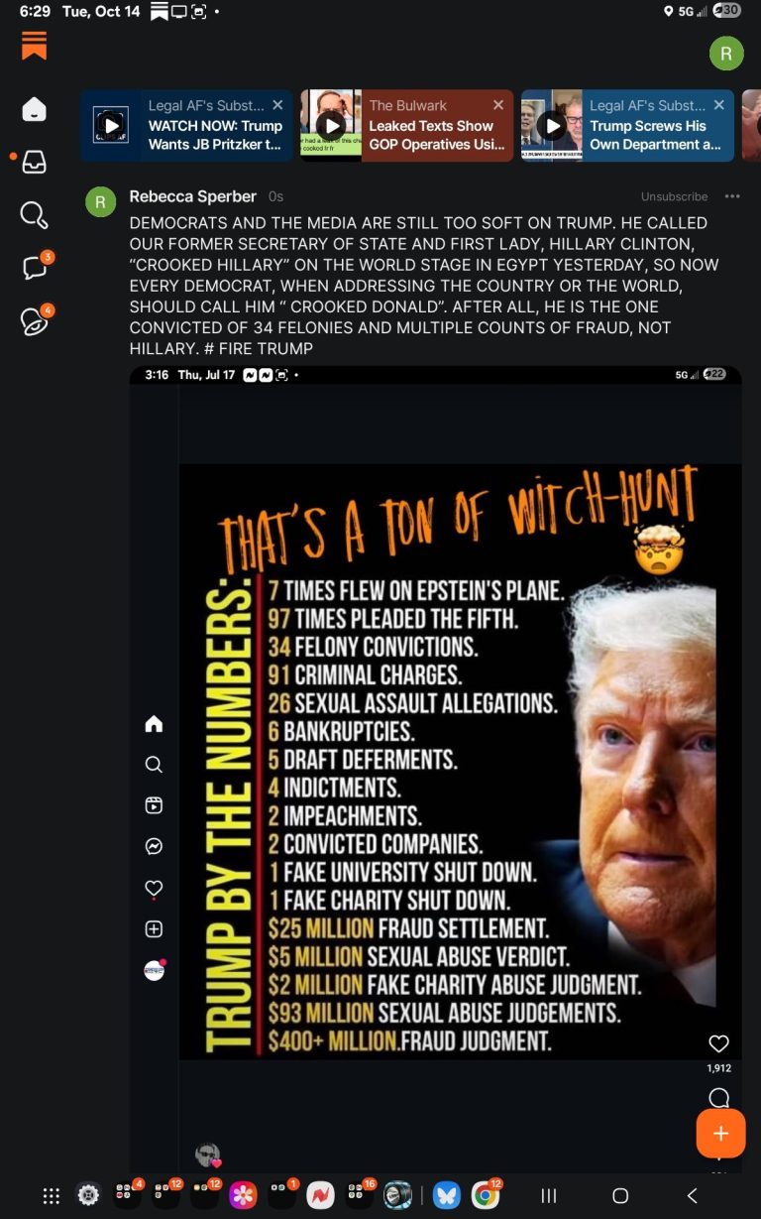
Task: Tap the orange Substack bookmark logo
Action: [34, 46]
